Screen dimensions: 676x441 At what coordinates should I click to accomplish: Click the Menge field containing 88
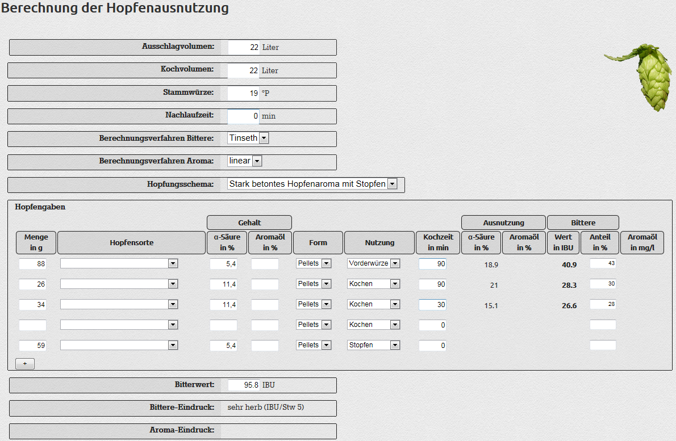tap(33, 264)
